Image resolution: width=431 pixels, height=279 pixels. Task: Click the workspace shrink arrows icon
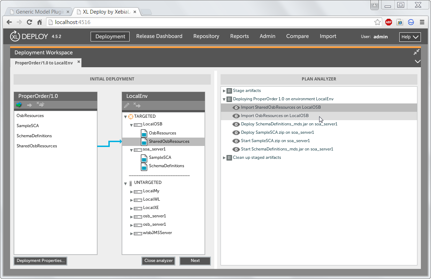click(416, 52)
